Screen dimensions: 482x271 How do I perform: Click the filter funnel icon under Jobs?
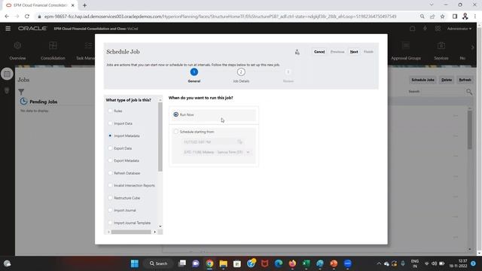tap(21, 92)
